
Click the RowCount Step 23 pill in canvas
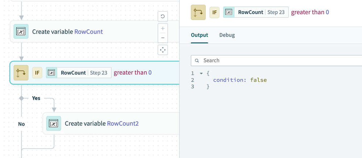point(79,72)
